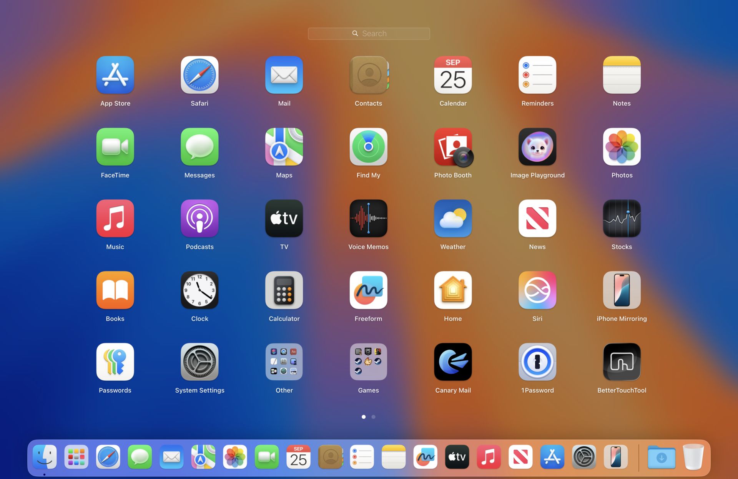Image resolution: width=738 pixels, height=479 pixels.
Task: Open Canary Mail
Action: [x=453, y=362]
